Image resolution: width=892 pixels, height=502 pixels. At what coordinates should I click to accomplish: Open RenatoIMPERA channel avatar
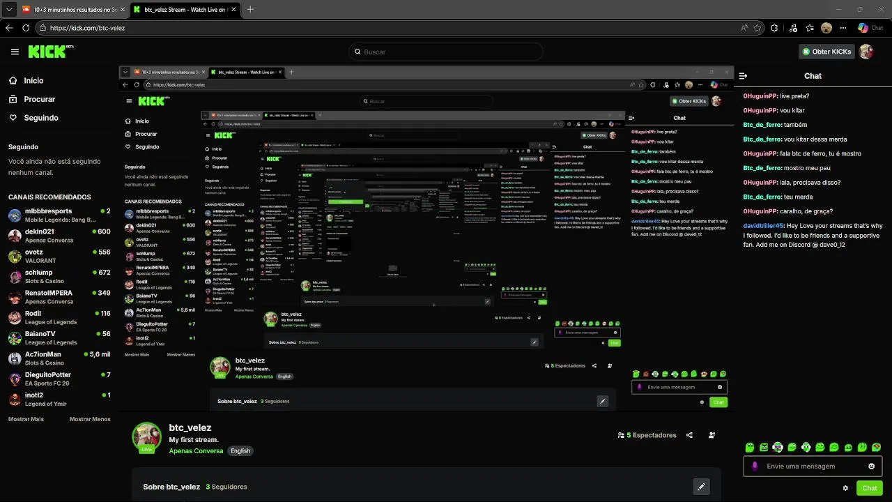[15, 297]
